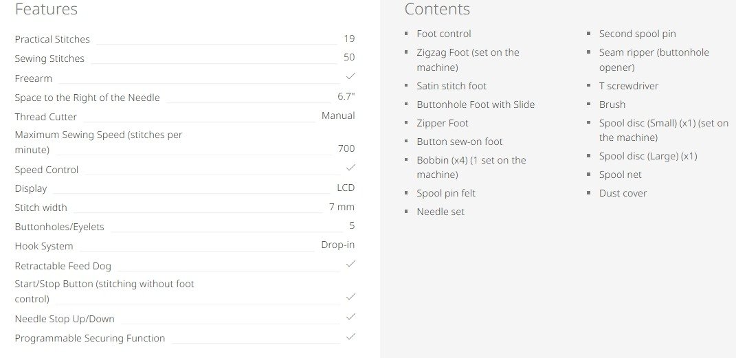
Task: Click the Spool net list item
Action: [620, 175]
